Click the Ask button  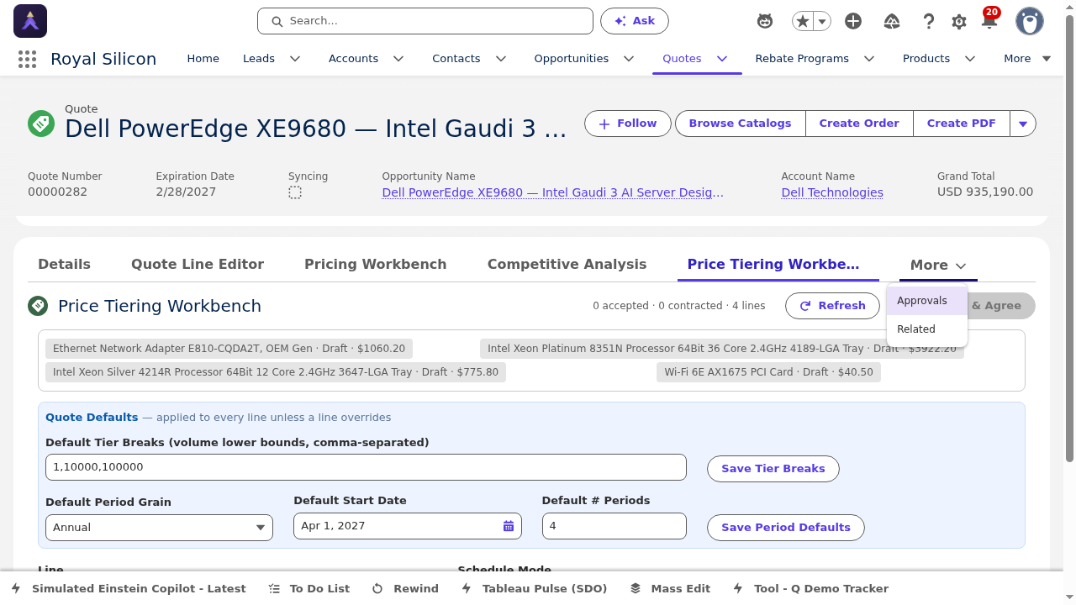coord(635,21)
